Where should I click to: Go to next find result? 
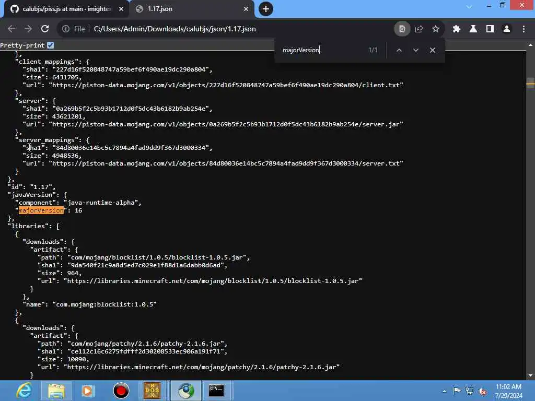coord(415,50)
